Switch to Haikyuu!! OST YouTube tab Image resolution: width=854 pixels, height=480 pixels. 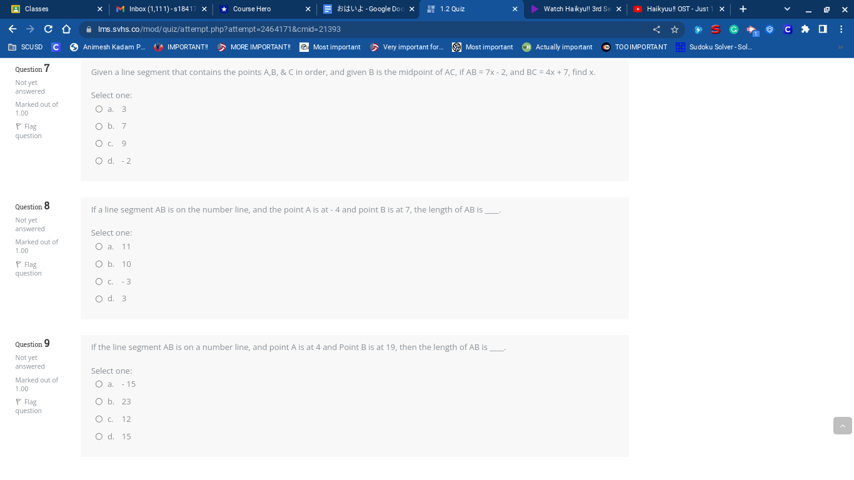click(678, 9)
